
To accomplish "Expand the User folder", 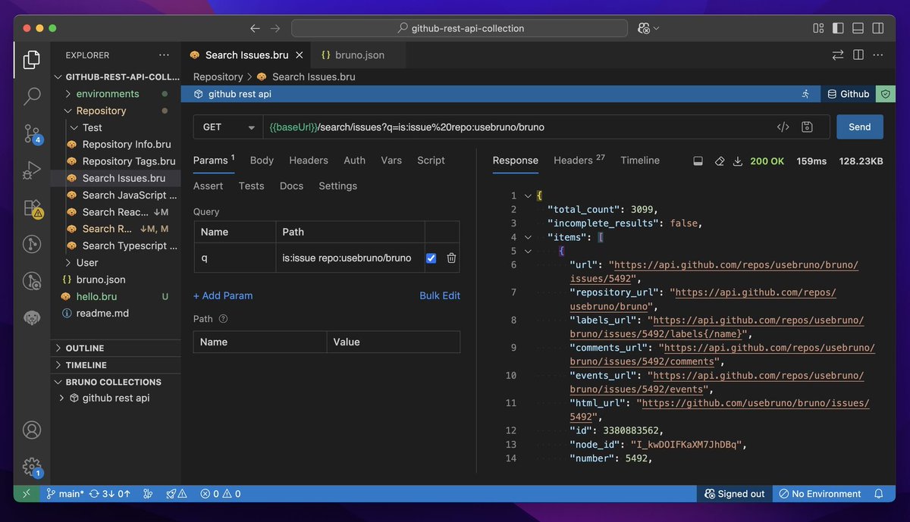I will (87, 263).
